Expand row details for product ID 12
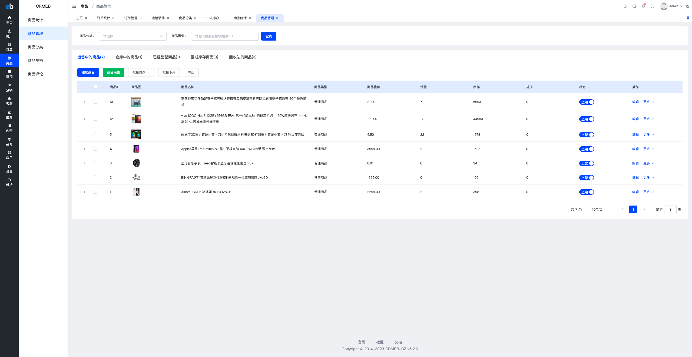Screen dimensions: 692x357 84,119
